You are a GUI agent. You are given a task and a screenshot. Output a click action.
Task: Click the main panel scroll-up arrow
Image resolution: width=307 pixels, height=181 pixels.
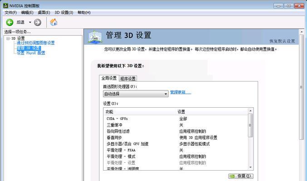[302, 32]
